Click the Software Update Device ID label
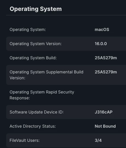The image size is (126, 148). coord(37,112)
